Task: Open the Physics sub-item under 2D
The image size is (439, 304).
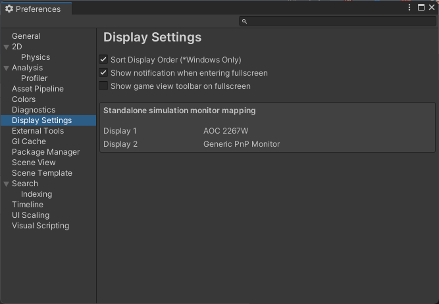Action: (x=36, y=57)
